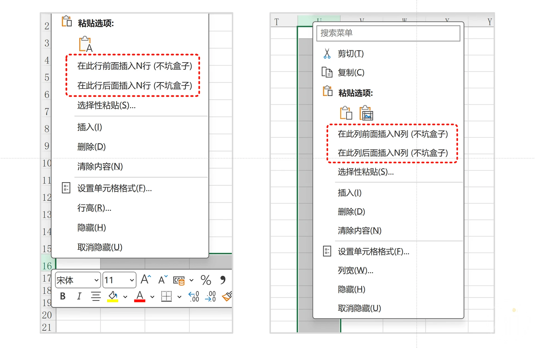Viewport: 535px width, 348px height.
Task: Click the Format Painter brush icon
Action: (227, 296)
